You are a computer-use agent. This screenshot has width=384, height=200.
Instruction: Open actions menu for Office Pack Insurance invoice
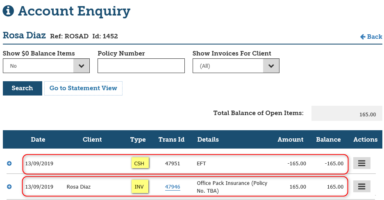361,187
